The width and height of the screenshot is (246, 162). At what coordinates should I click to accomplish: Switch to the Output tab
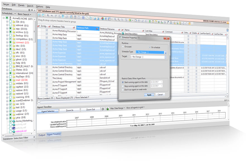click(x=42, y=135)
